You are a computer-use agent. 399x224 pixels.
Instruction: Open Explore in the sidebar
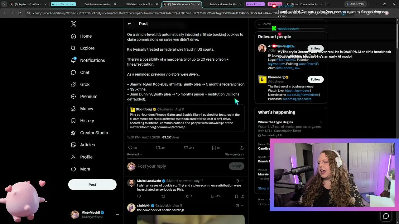pos(83,48)
